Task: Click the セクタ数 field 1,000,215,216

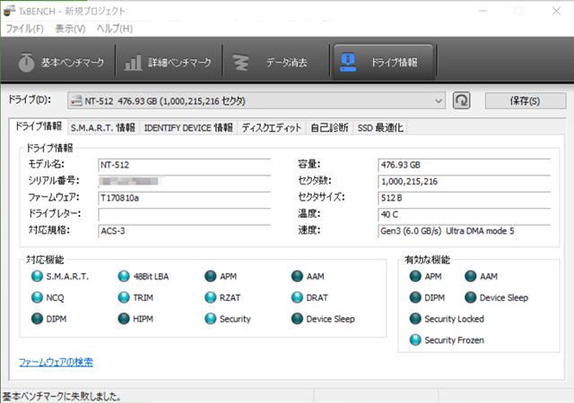Action: pyautogui.click(x=465, y=182)
